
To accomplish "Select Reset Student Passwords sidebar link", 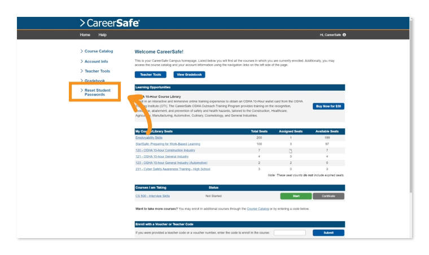I will [98, 92].
